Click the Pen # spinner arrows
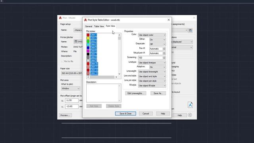The image size is (254, 143). [164, 48]
